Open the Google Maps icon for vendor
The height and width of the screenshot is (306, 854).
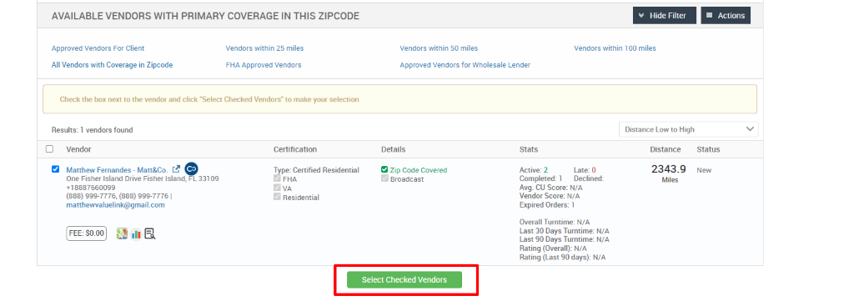[123, 233]
